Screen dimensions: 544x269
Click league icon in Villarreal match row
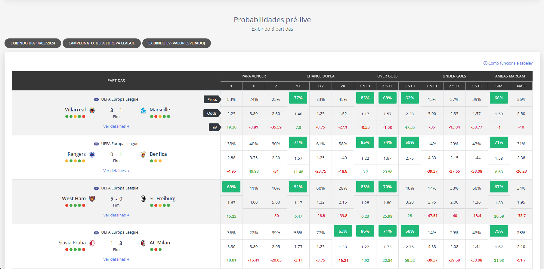click(96, 99)
